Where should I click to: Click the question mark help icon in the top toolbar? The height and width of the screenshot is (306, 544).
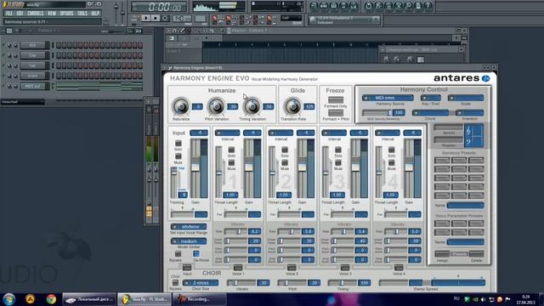pyautogui.click(x=428, y=6)
